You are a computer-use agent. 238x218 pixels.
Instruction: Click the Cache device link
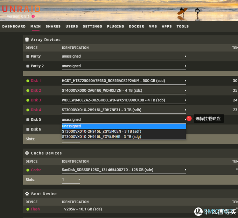pos(36,170)
